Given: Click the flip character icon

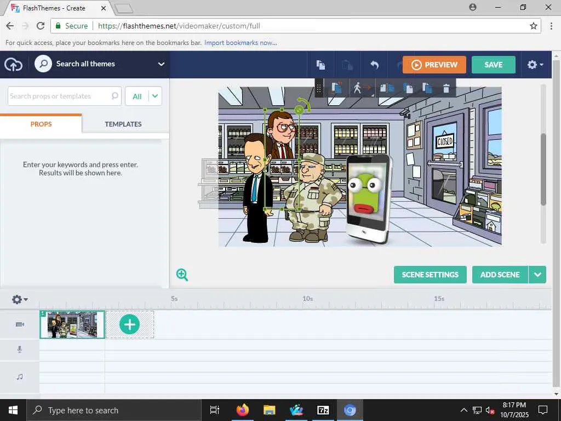Looking at the screenshot, I should pyautogui.click(x=386, y=88).
